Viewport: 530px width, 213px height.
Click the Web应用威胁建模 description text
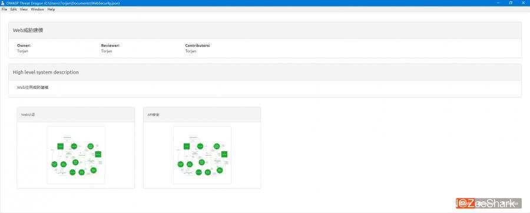pyautogui.click(x=33, y=88)
